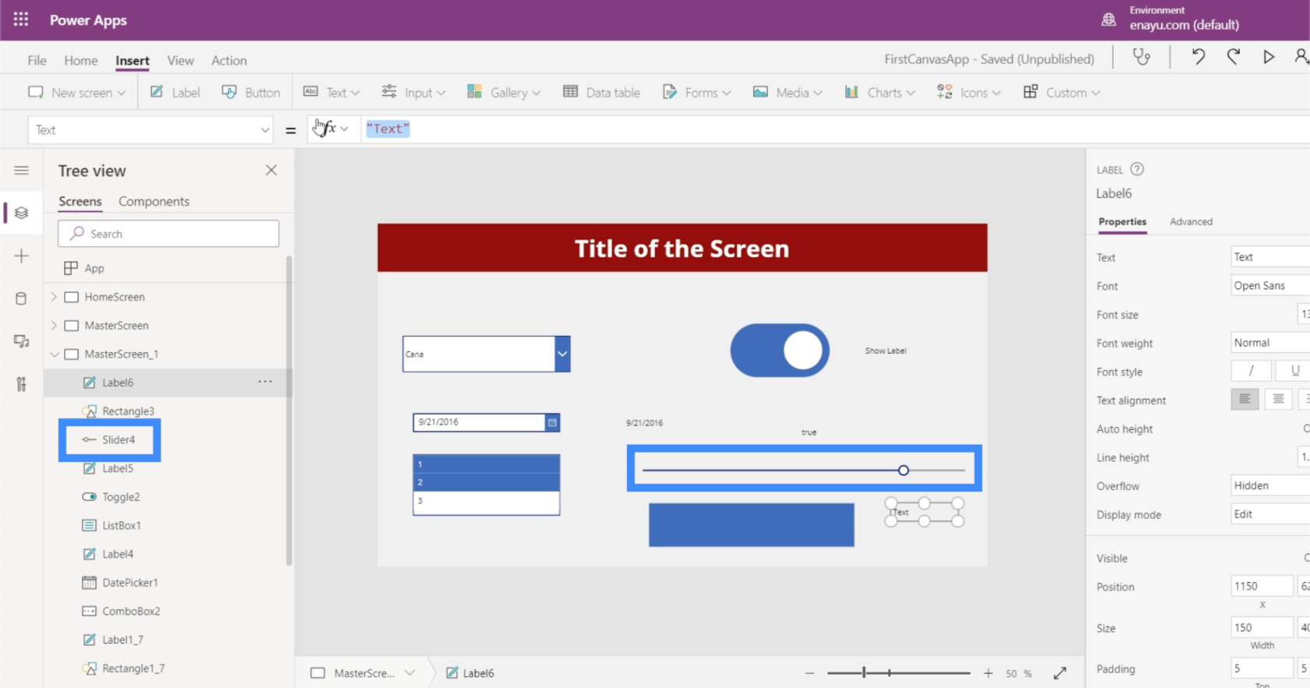Open the View menu tab
Image resolution: width=1310 pixels, height=688 pixels.
coord(180,60)
